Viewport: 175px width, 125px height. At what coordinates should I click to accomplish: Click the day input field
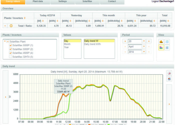[x=135, y=41]
